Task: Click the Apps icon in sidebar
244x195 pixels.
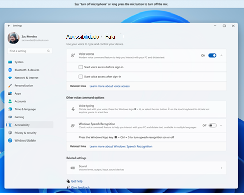Action: [x=10, y=94]
